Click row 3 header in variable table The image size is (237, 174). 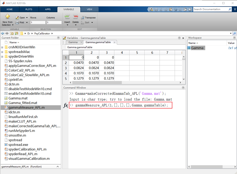[x=66, y=68]
